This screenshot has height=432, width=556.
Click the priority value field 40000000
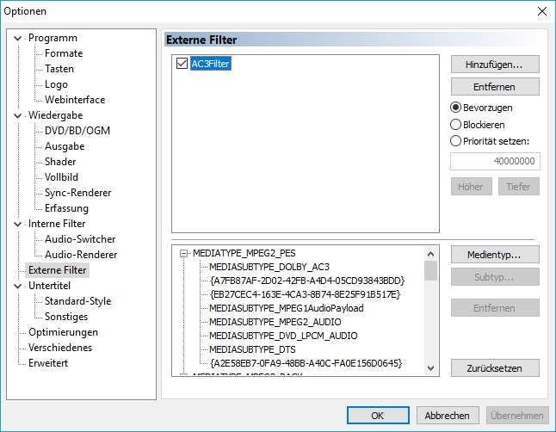tap(495, 162)
